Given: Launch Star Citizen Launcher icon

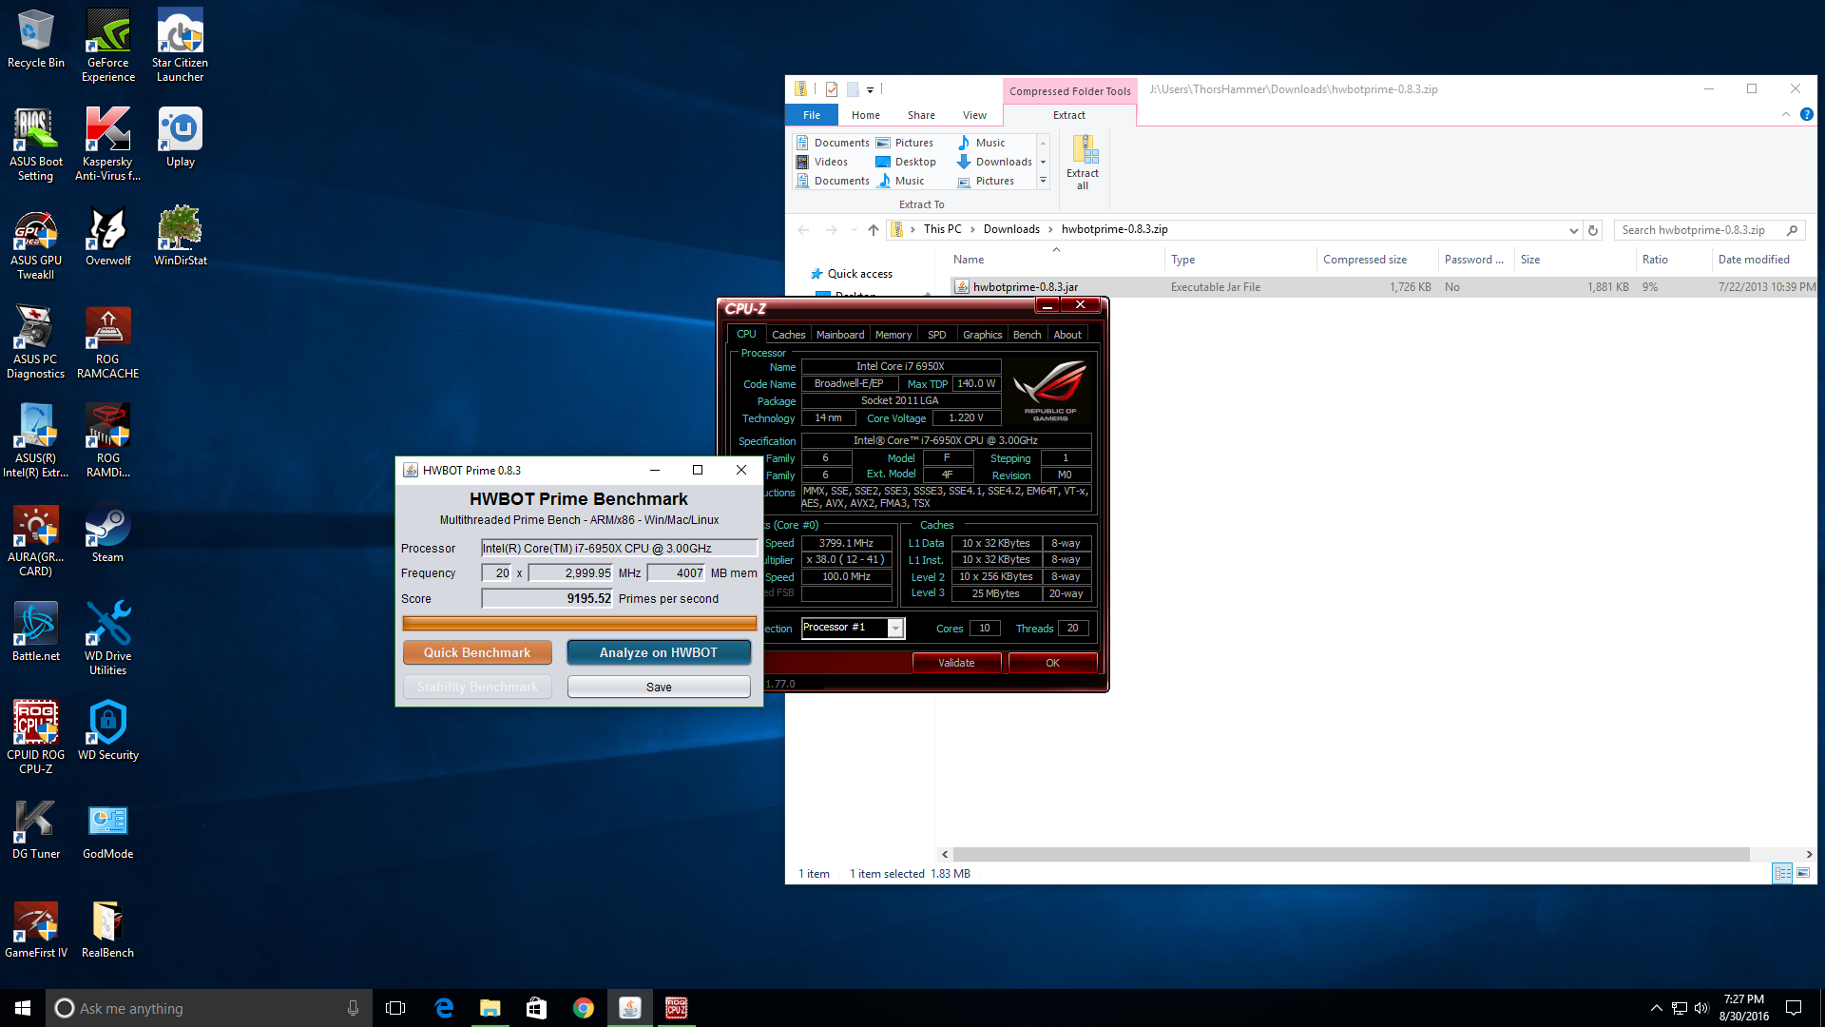Looking at the screenshot, I should click(x=181, y=46).
